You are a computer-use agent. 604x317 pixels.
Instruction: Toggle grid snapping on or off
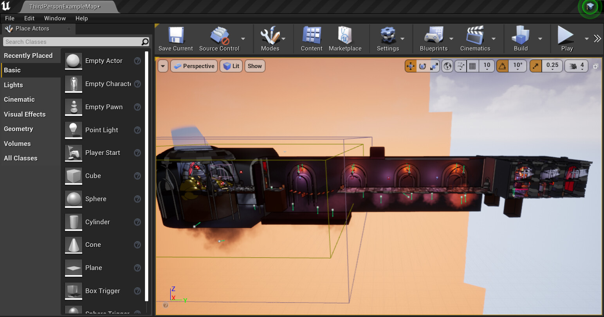point(472,66)
